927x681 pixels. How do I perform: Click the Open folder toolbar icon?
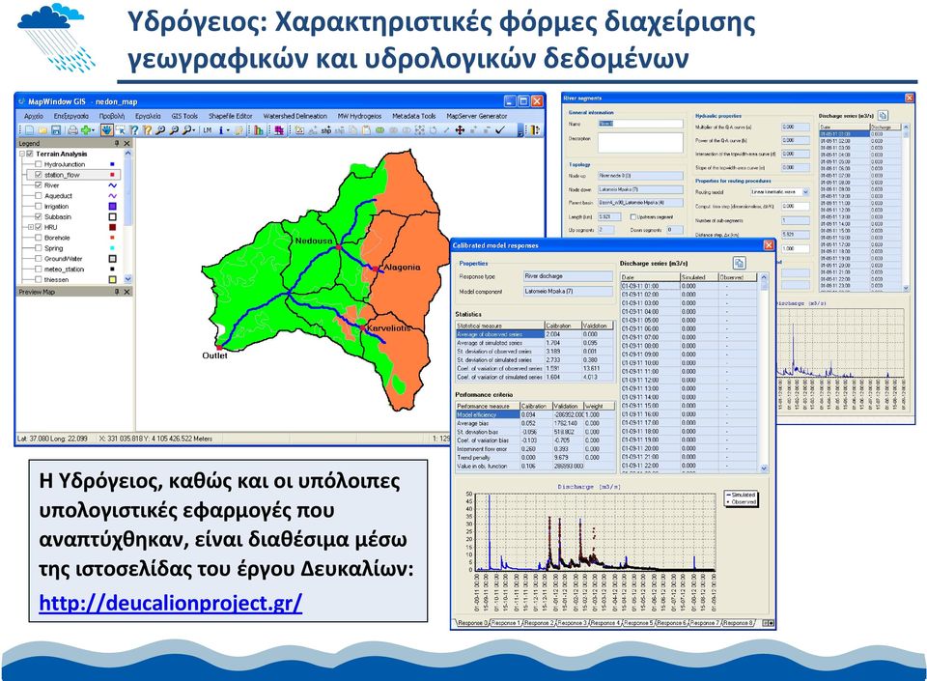point(43,130)
